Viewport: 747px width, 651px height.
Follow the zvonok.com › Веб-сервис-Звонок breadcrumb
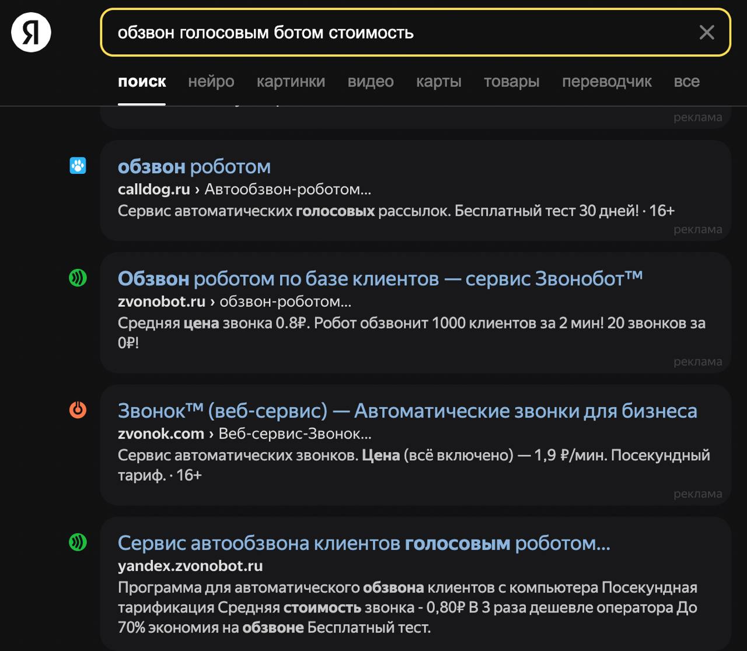[245, 434]
